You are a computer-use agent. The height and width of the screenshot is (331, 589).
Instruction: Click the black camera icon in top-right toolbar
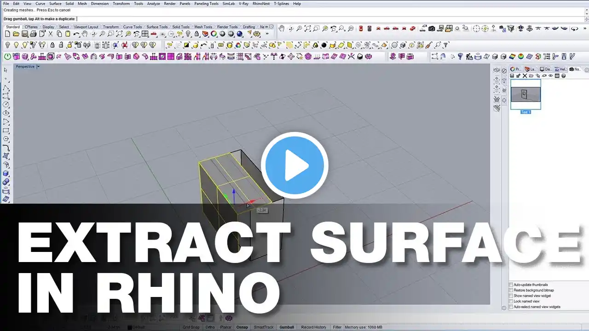[x=432, y=29]
